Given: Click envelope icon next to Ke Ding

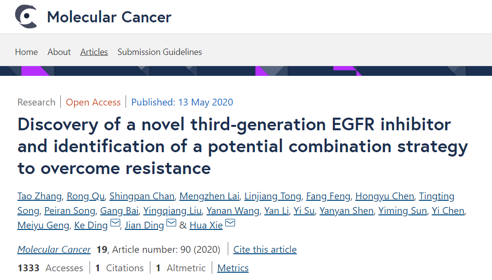Looking at the screenshot, I should 115,224.
